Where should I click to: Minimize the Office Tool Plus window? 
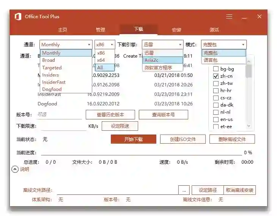pyautogui.click(x=244, y=18)
